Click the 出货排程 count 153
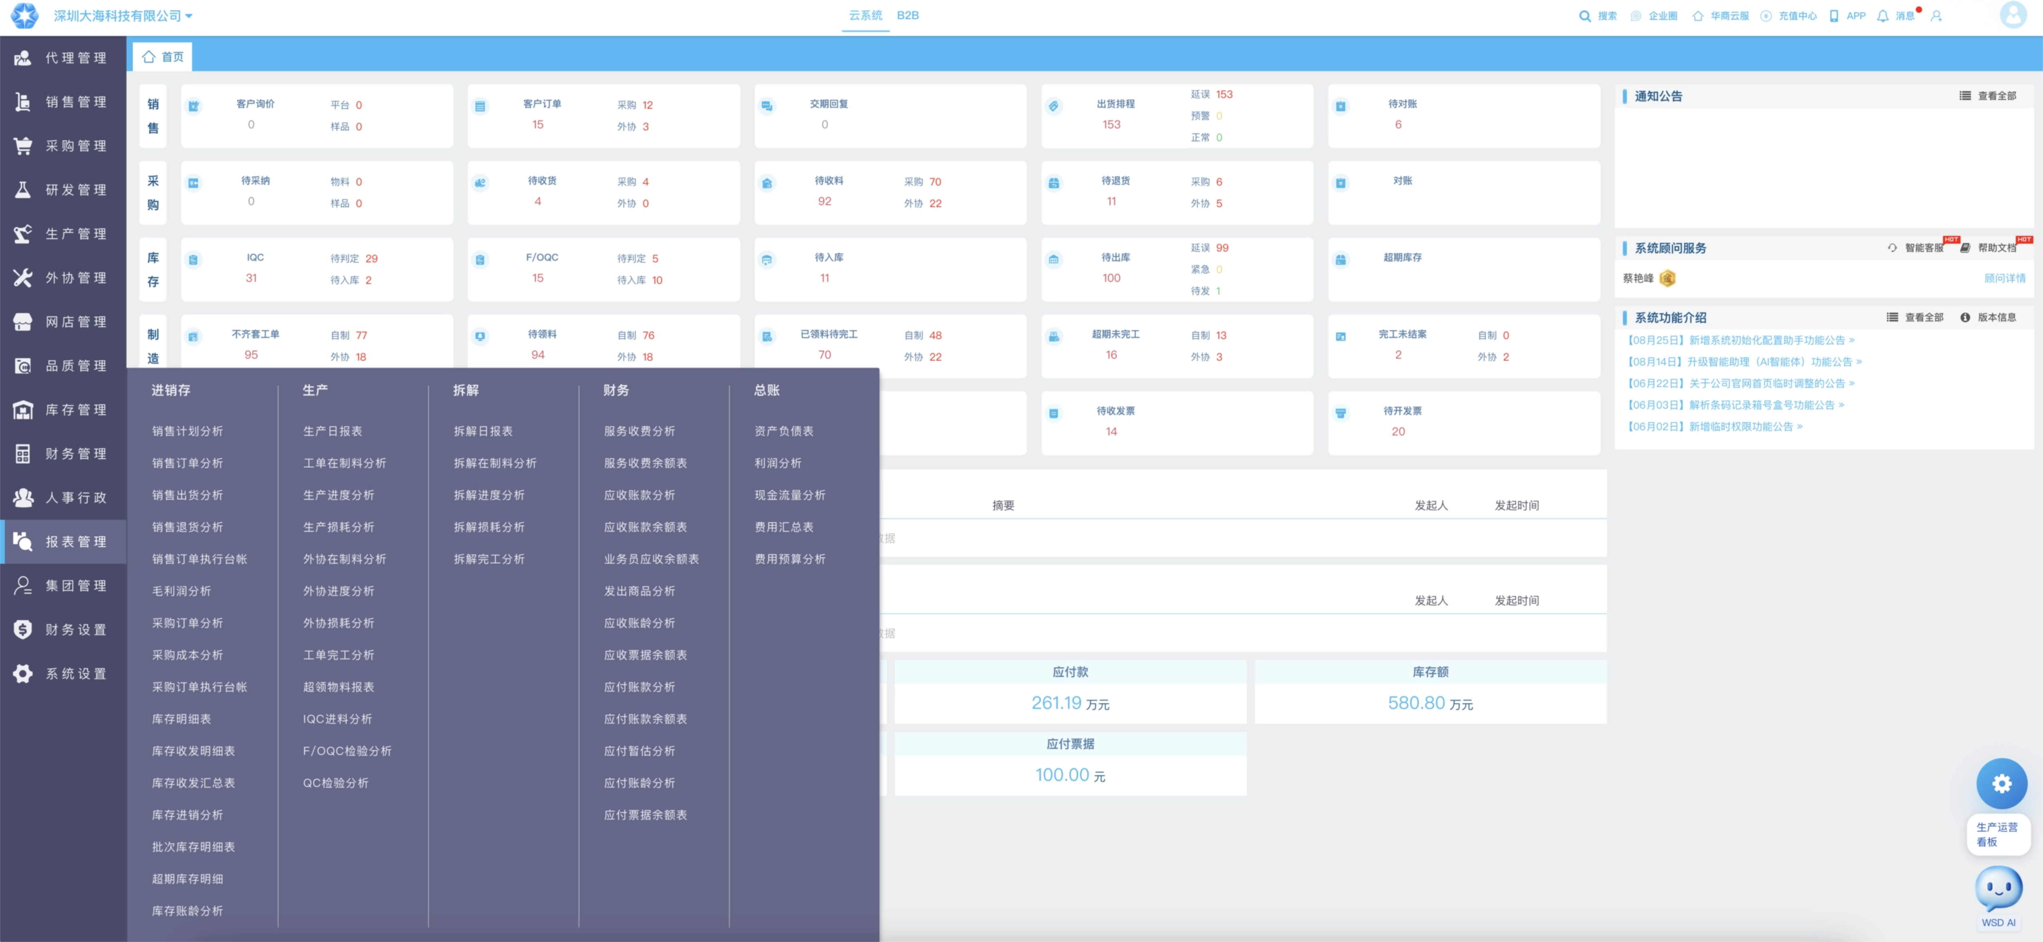Screen dimensions: 2043x942 tap(1111, 124)
